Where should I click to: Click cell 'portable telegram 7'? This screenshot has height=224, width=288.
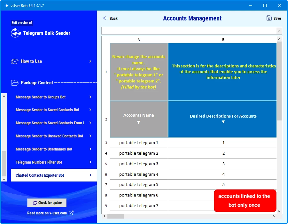139,206
